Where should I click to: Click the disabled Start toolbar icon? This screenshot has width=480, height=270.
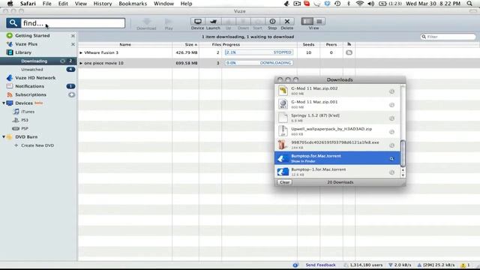pyautogui.click(x=257, y=22)
